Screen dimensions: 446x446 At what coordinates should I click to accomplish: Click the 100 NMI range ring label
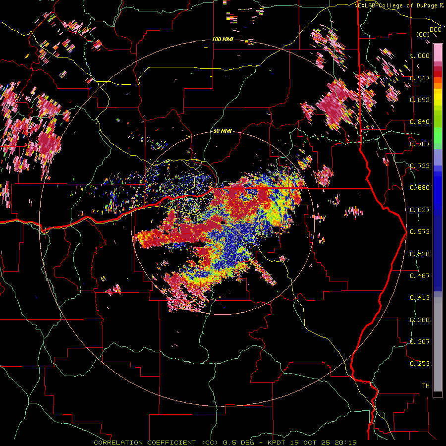click(x=223, y=39)
